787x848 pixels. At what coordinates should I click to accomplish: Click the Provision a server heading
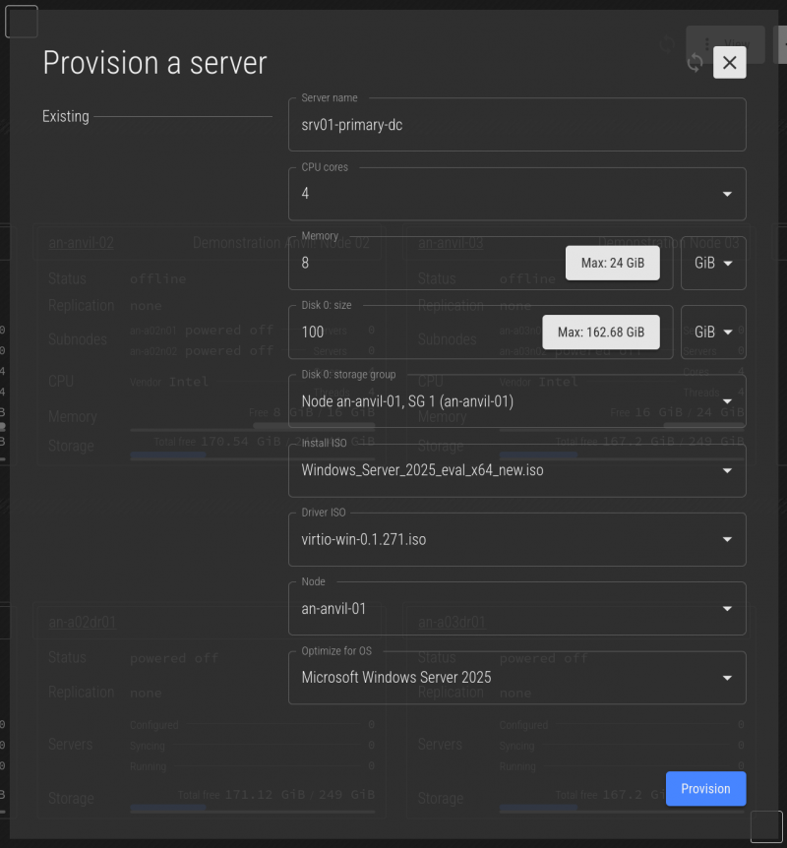pos(154,63)
